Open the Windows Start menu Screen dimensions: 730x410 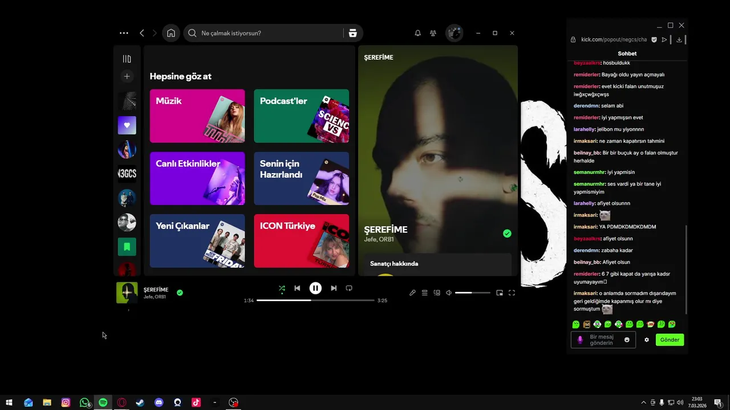click(9, 403)
